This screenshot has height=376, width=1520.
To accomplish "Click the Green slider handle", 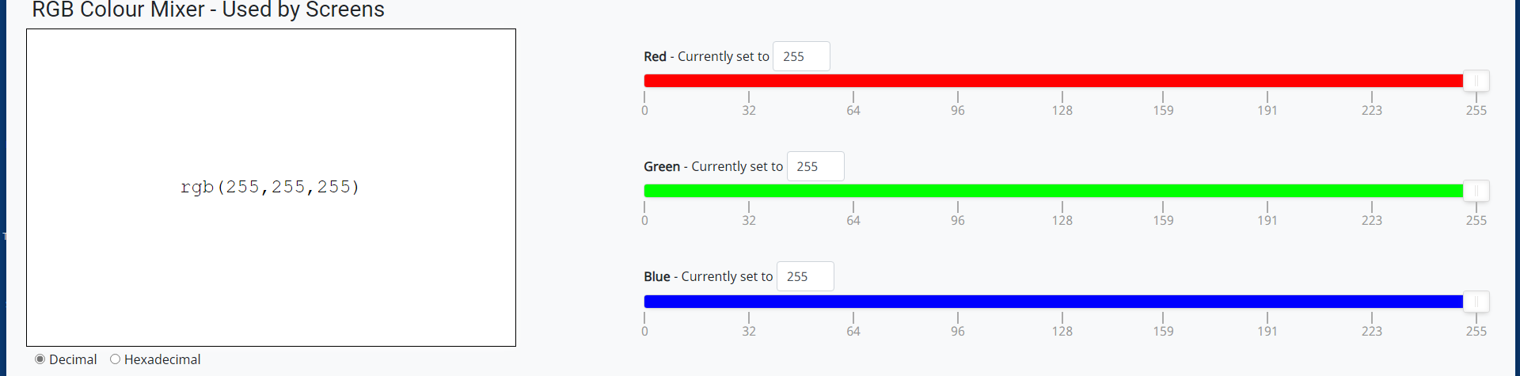I will 1476,191.
